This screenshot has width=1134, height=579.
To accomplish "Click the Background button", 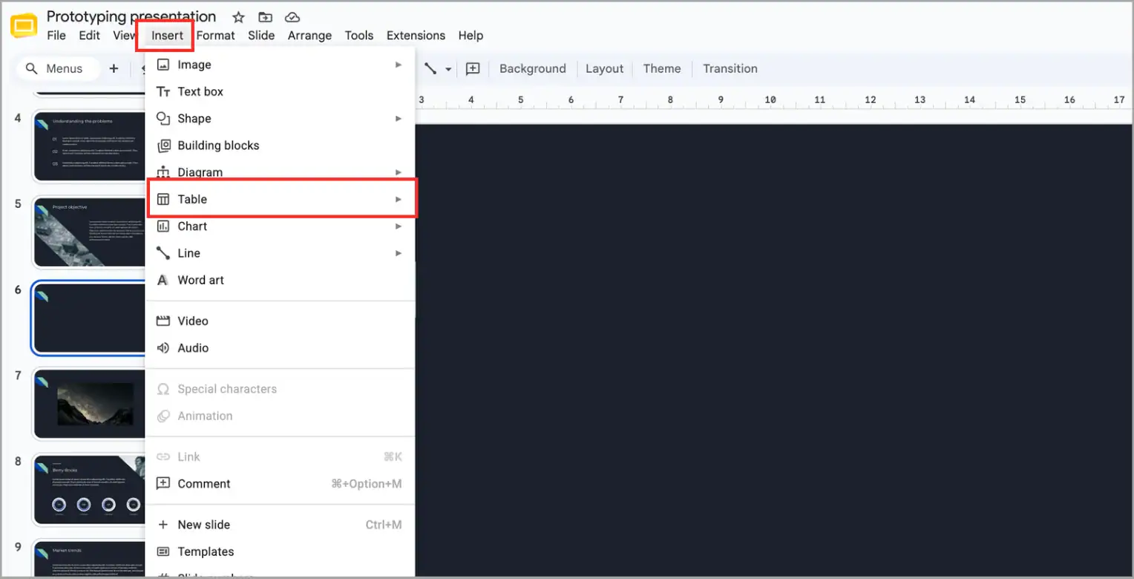I will click(x=532, y=68).
